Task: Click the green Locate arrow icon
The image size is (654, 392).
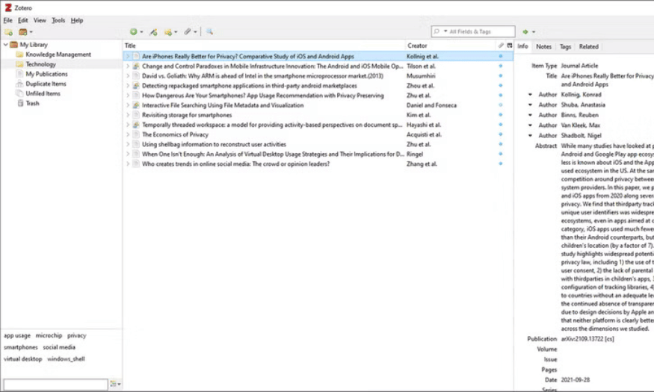Action: [x=525, y=31]
